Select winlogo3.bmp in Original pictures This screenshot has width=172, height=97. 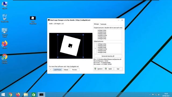click(x=102, y=34)
